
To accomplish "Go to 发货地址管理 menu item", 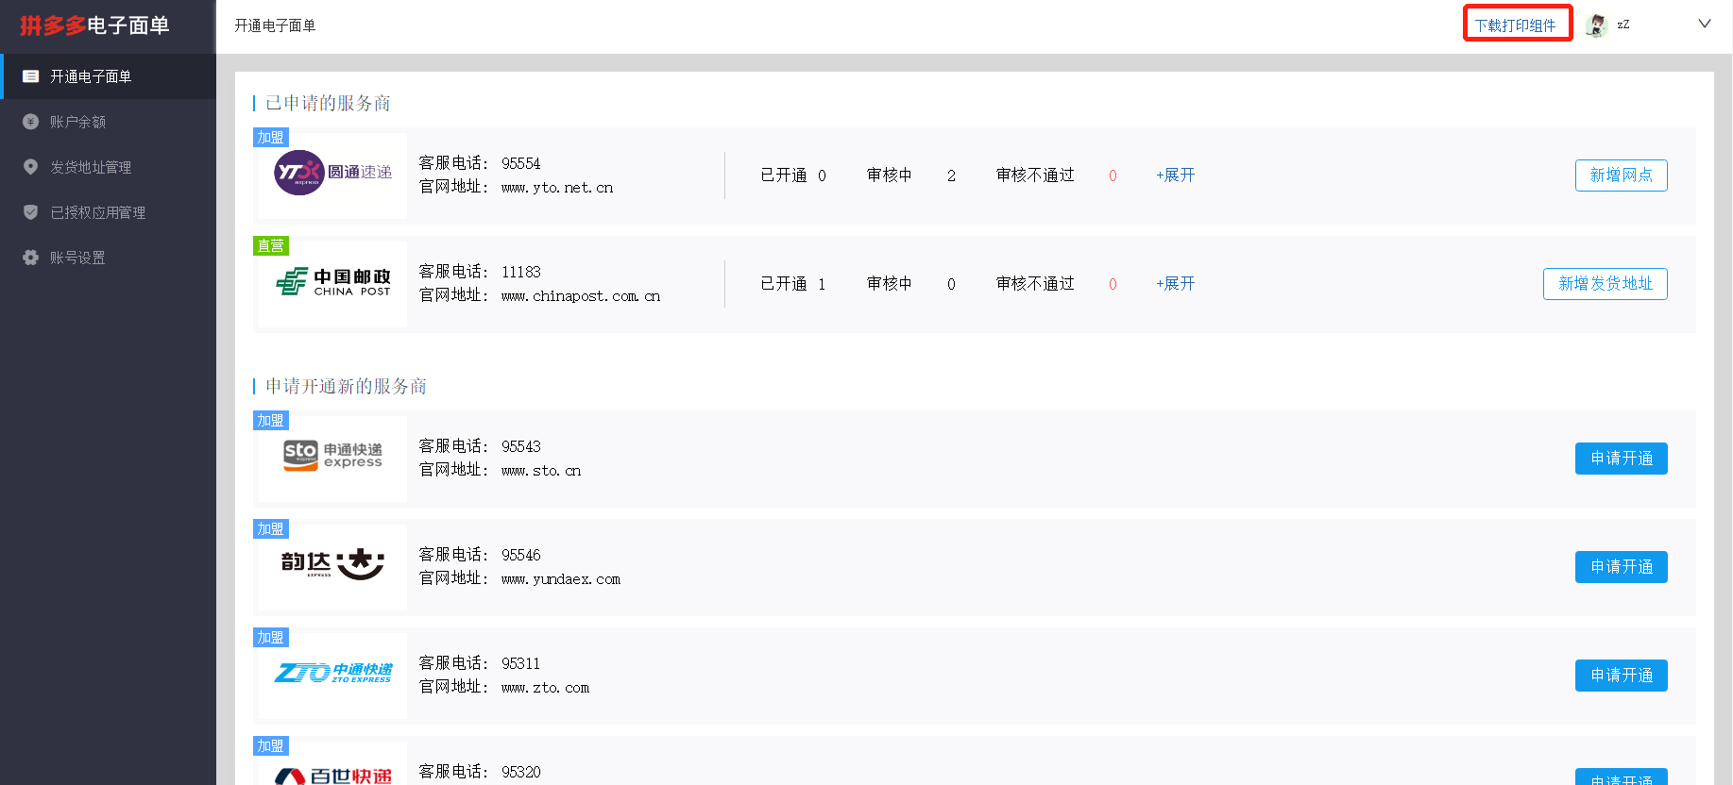I will coord(91,167).
